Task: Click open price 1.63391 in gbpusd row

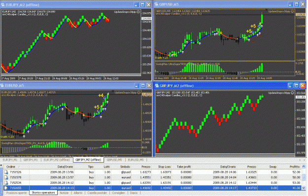Action: pos(145,183)
